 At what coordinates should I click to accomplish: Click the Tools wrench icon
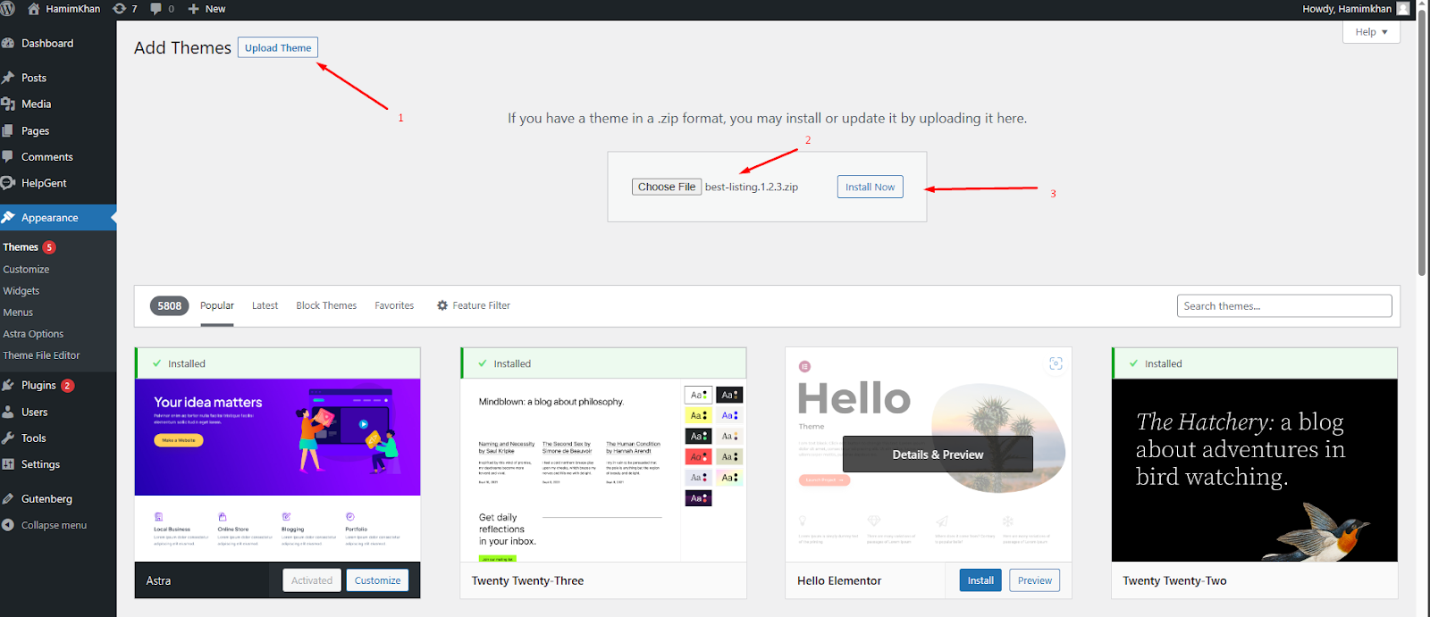pyautogui.click(x=8, y=438)
